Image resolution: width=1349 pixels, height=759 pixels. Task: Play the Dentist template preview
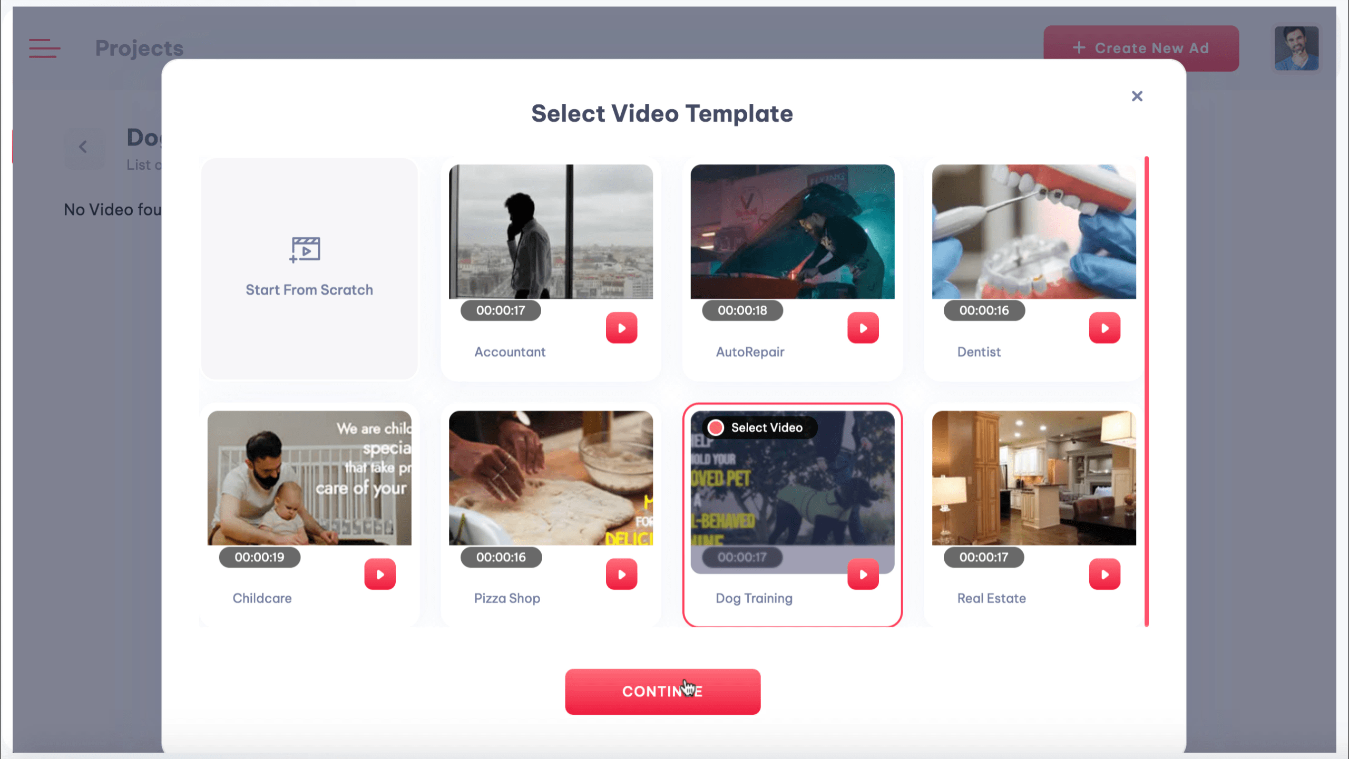point(1104,328)
